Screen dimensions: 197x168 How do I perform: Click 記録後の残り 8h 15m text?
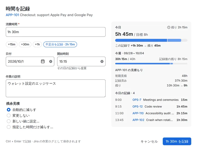(x=173, y=59)
